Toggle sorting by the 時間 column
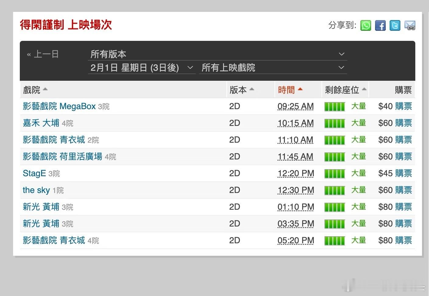 290,89
